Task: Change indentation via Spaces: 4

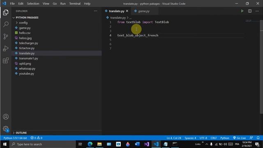Action: (x=190, y=138)
